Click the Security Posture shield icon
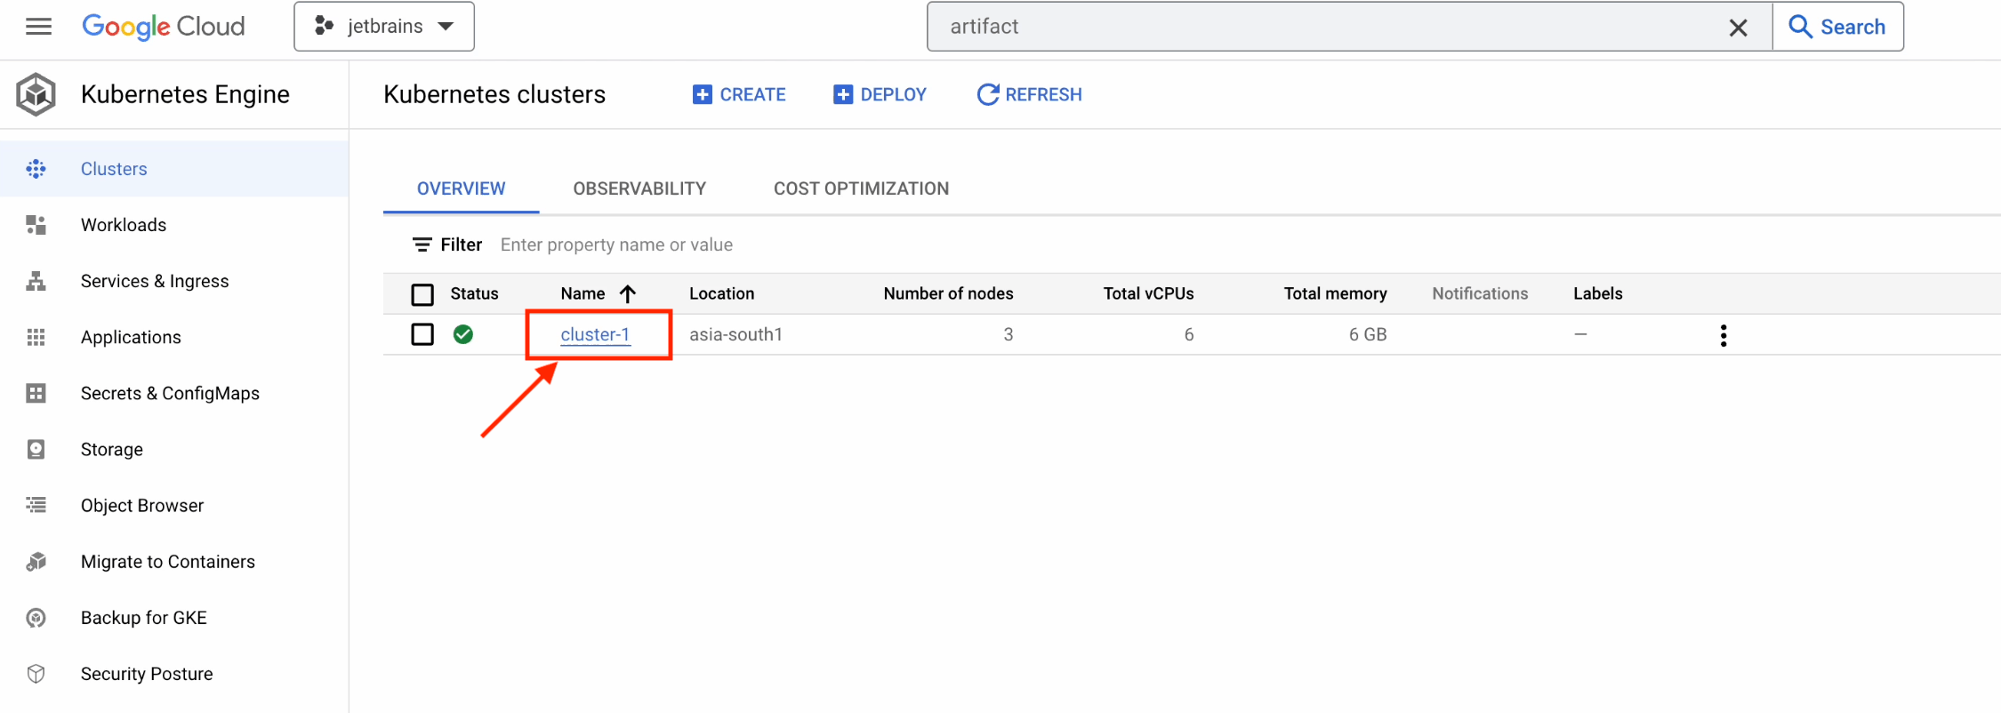Viewport: 2001px width, 713px height. pyautogui.click(x=36, y=674)
